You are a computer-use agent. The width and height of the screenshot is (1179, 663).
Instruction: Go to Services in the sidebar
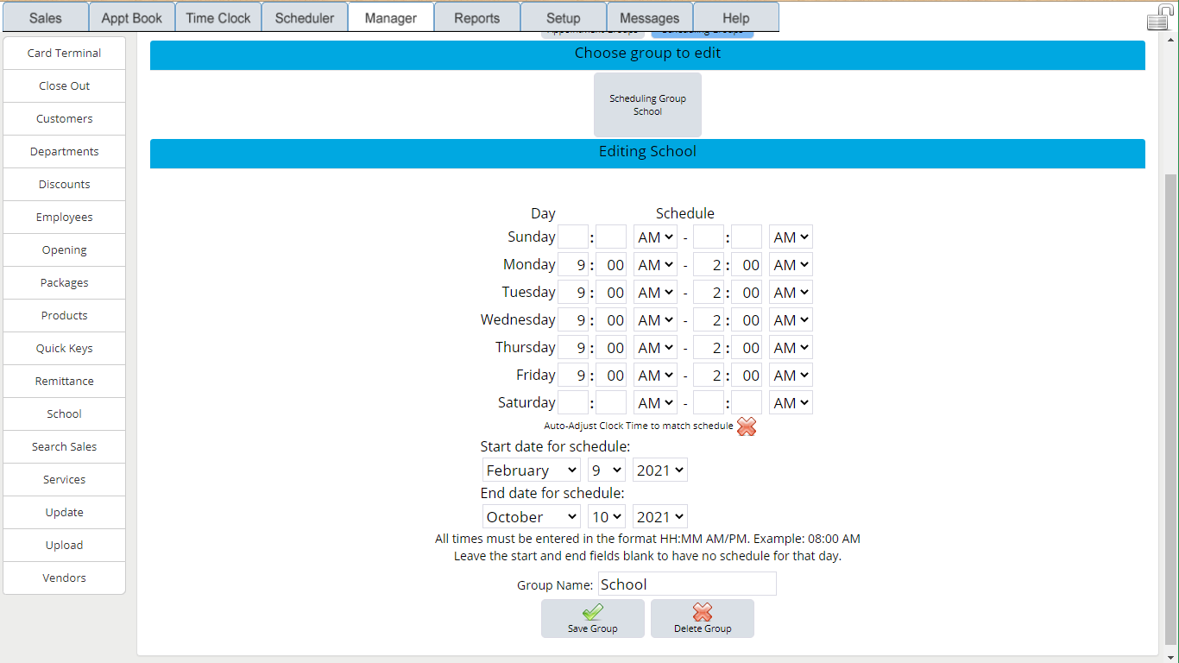click(65, 480)
